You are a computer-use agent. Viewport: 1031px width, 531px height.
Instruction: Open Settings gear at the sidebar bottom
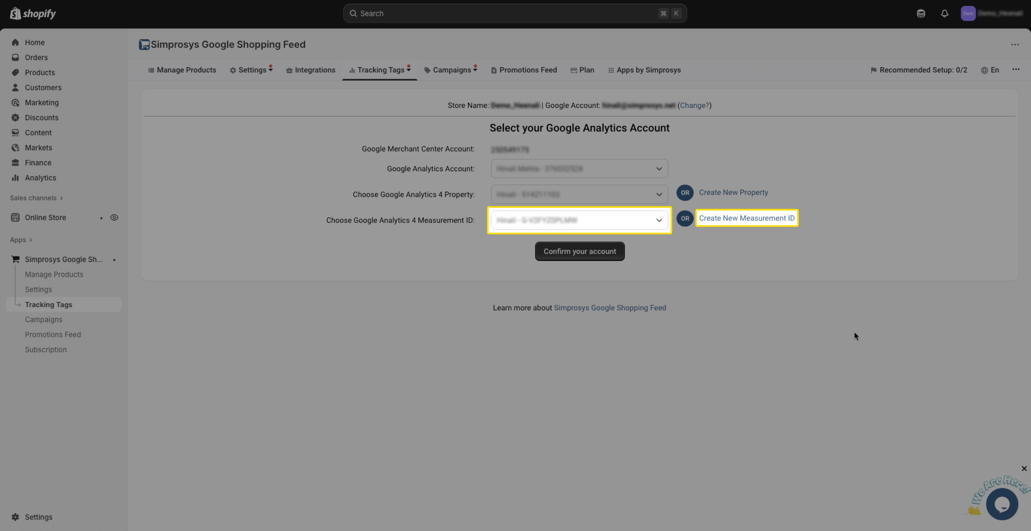(x=15, y=517)
